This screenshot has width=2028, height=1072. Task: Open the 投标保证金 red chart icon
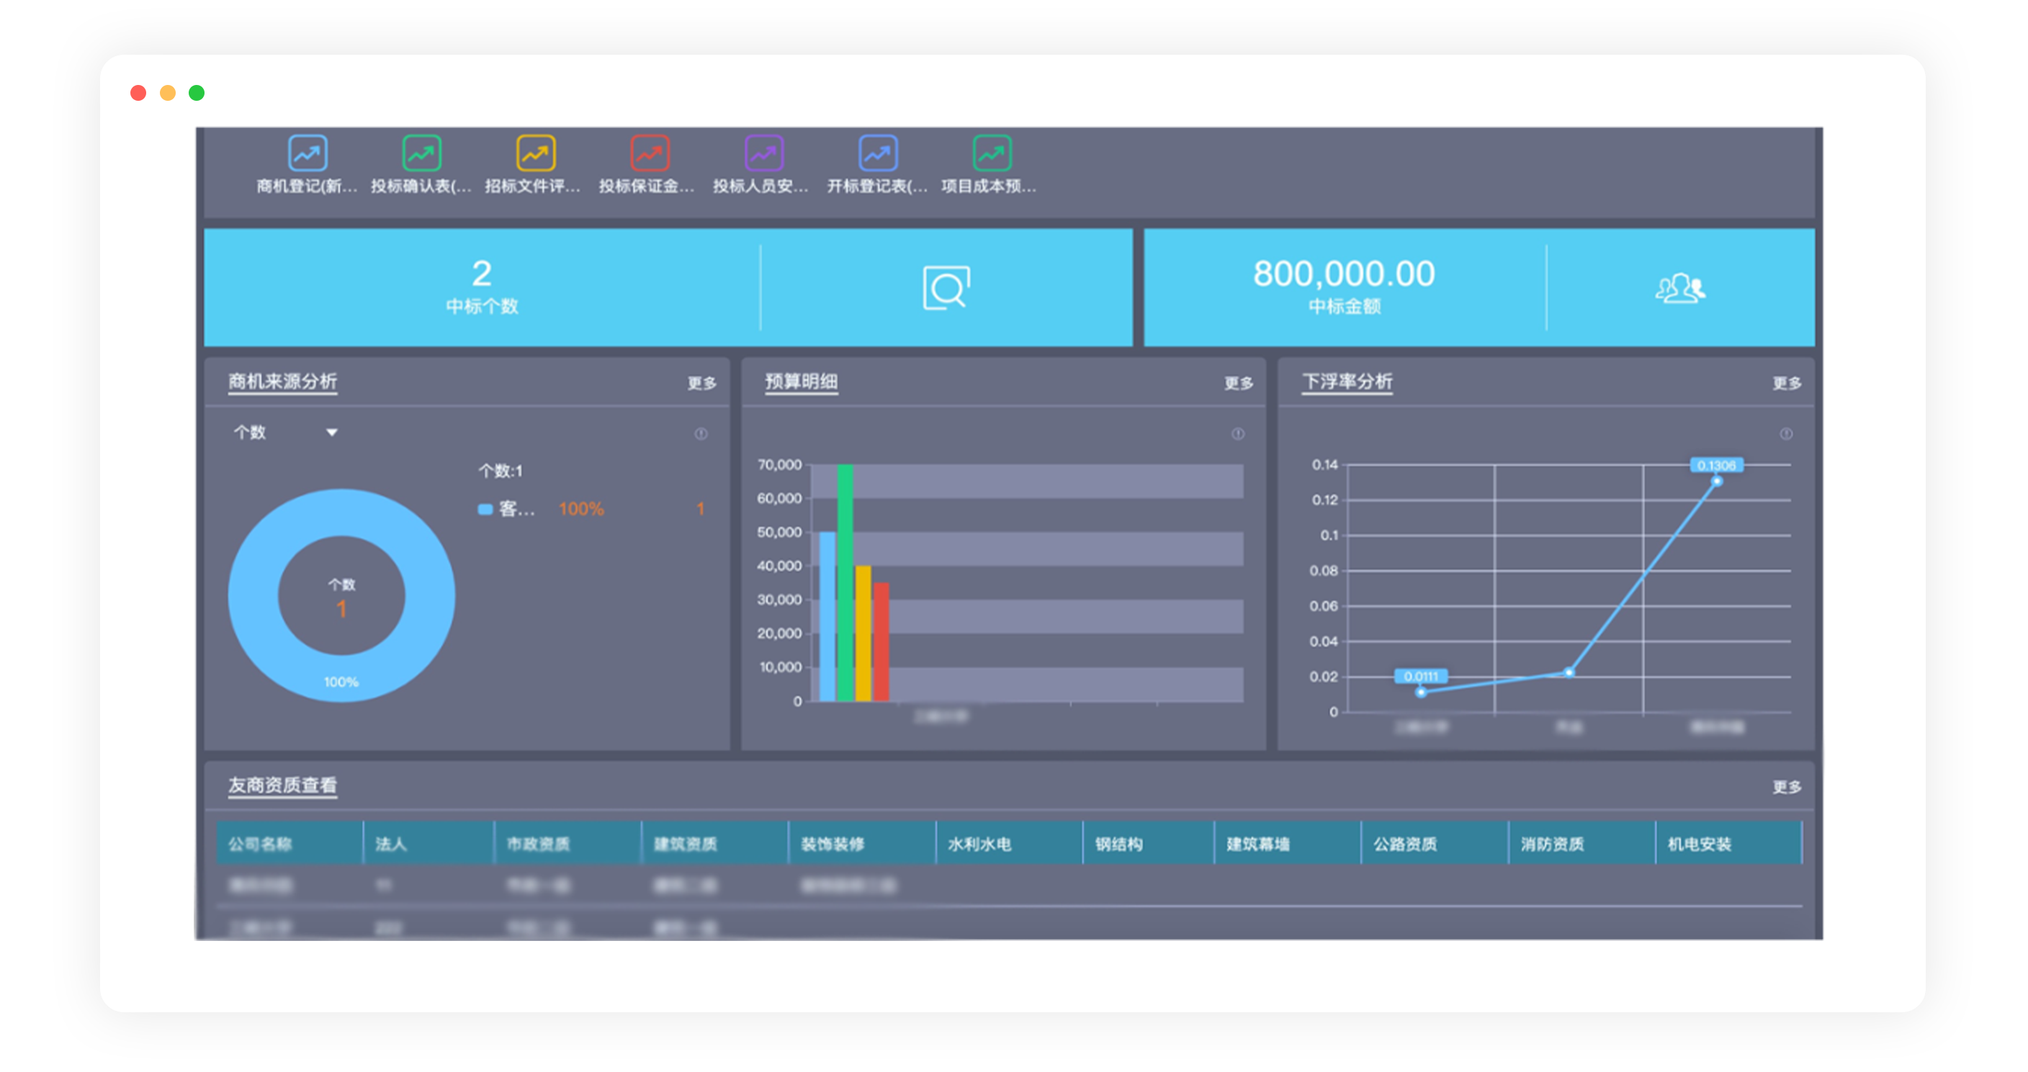(650, 153)
